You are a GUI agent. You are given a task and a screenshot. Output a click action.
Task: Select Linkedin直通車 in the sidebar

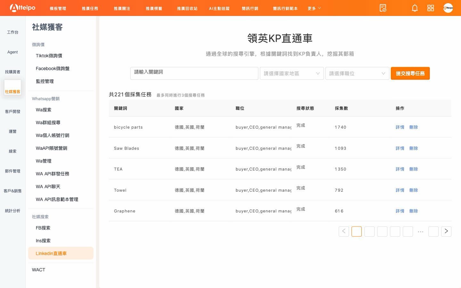click(61, 253)
